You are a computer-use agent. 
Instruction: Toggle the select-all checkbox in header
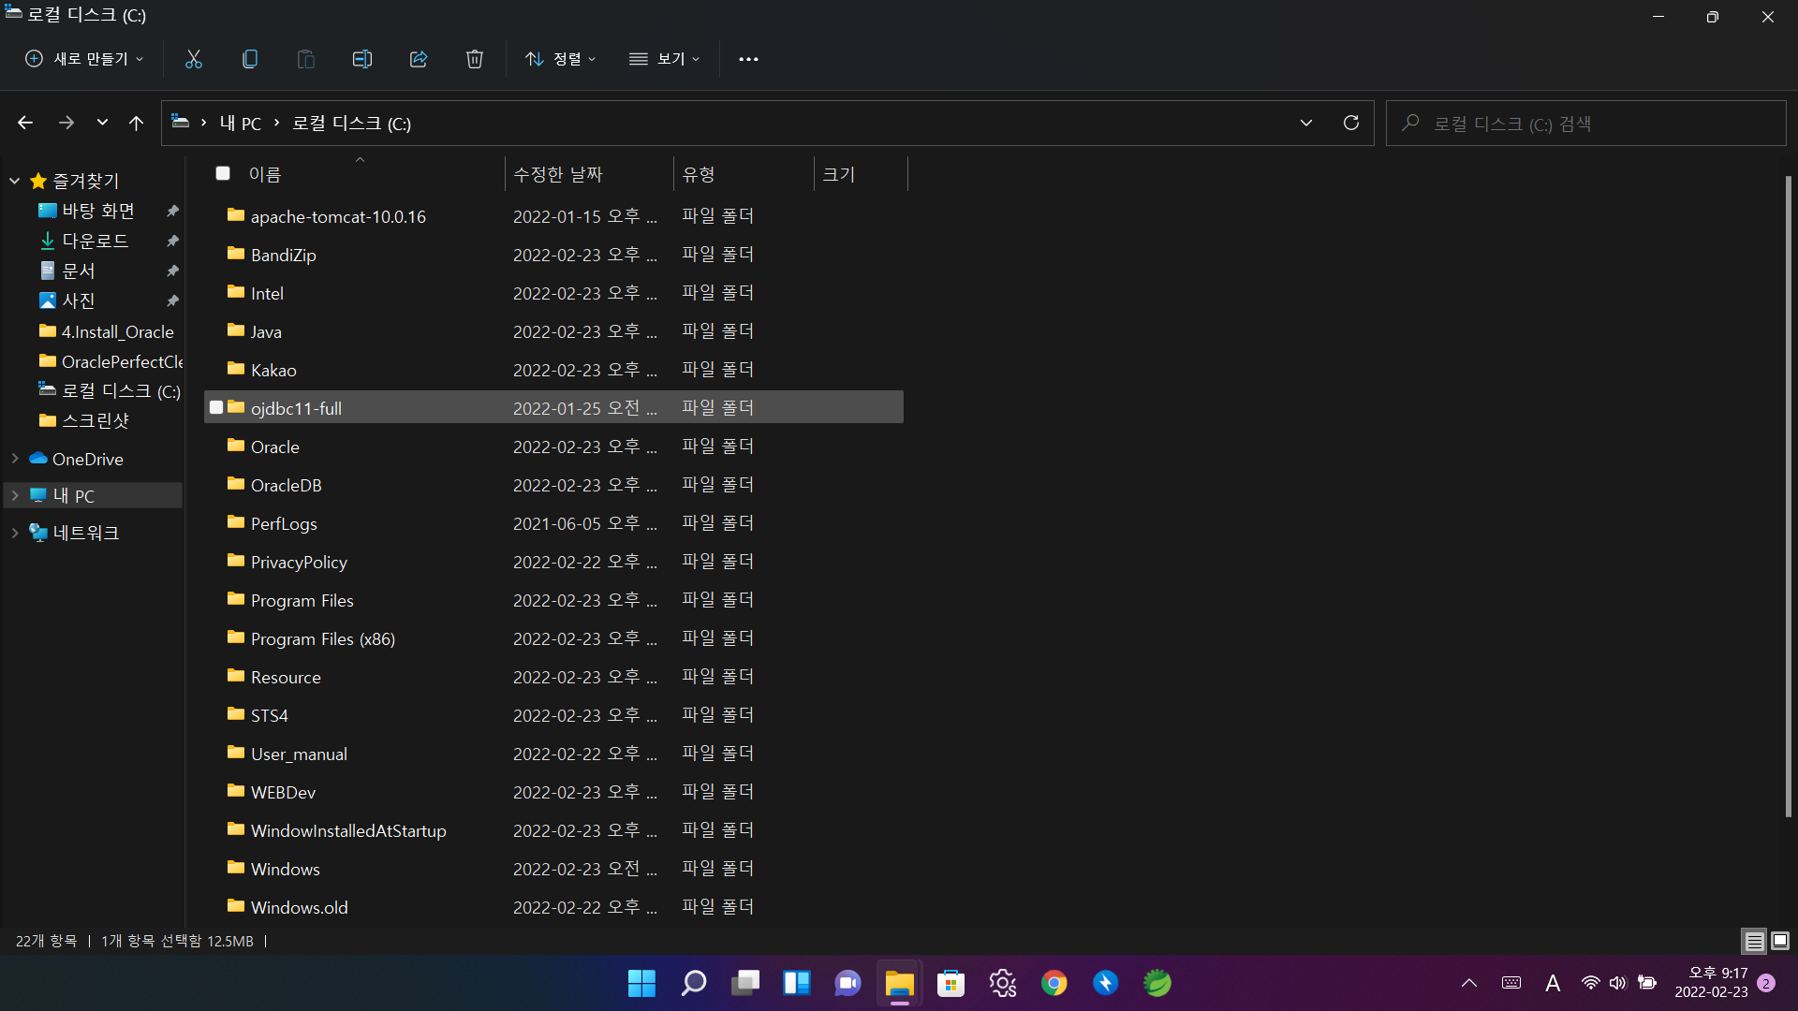coord(223,173)
